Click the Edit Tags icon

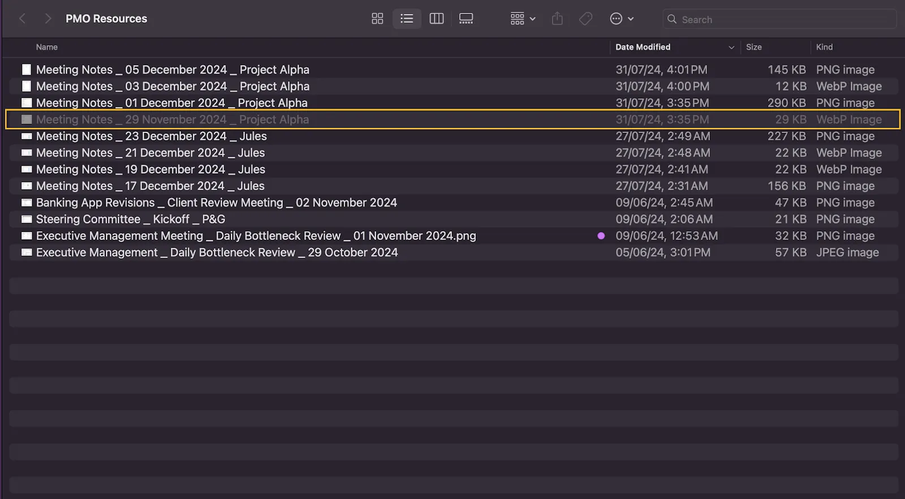pyautogui.click(x=586, y=19)
